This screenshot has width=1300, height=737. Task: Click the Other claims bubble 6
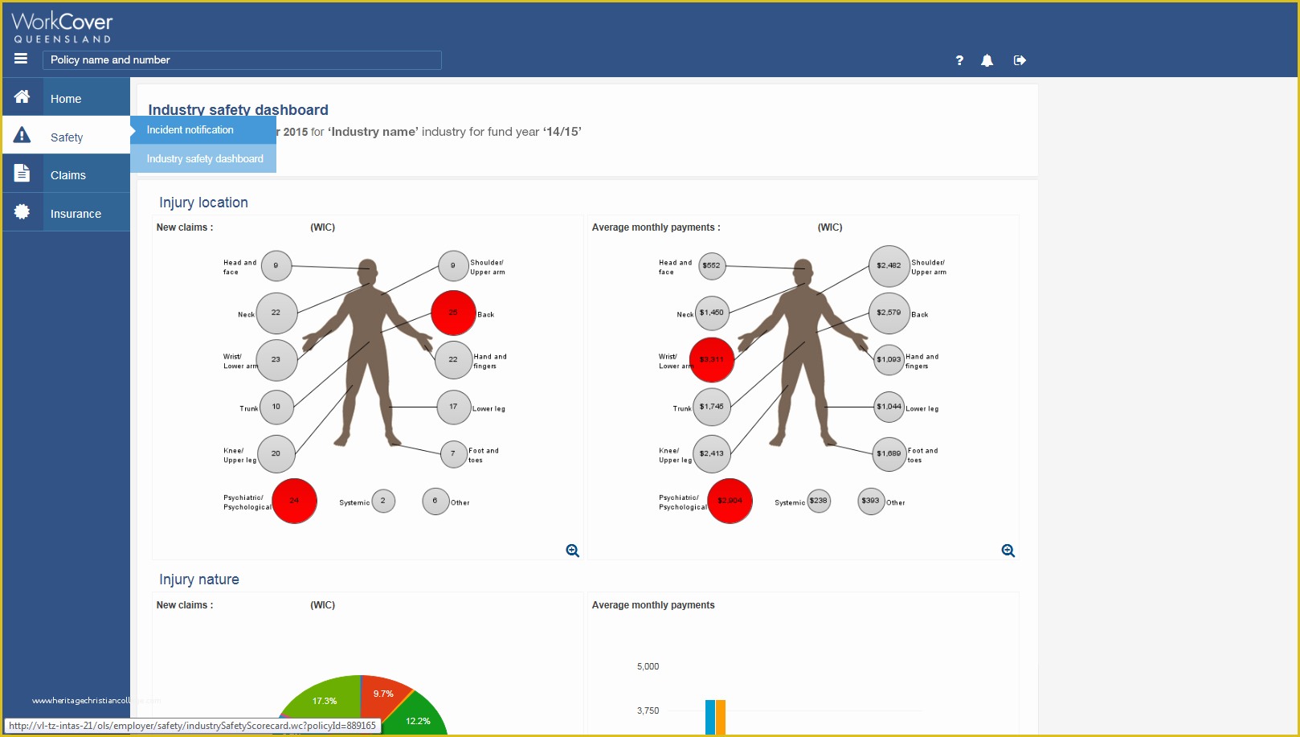(435, 501)
